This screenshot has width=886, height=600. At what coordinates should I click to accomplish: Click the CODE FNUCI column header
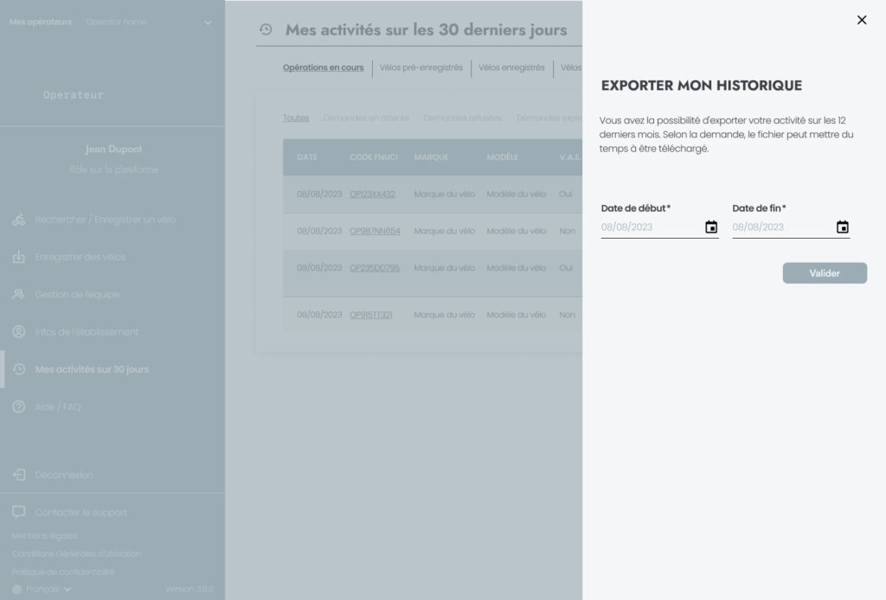374,157
